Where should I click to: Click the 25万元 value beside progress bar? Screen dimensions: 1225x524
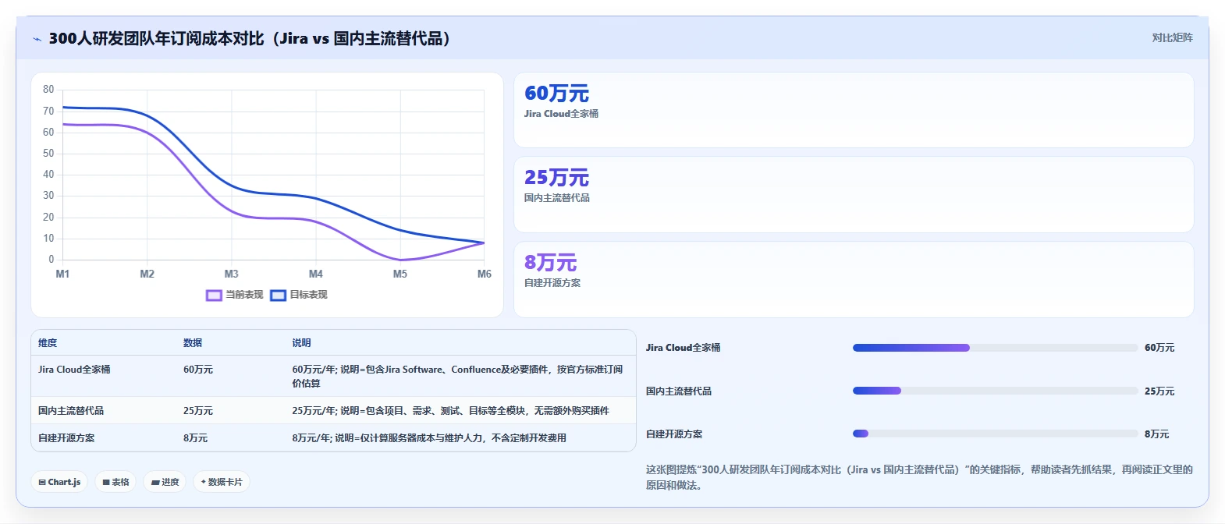[1159, 391]
